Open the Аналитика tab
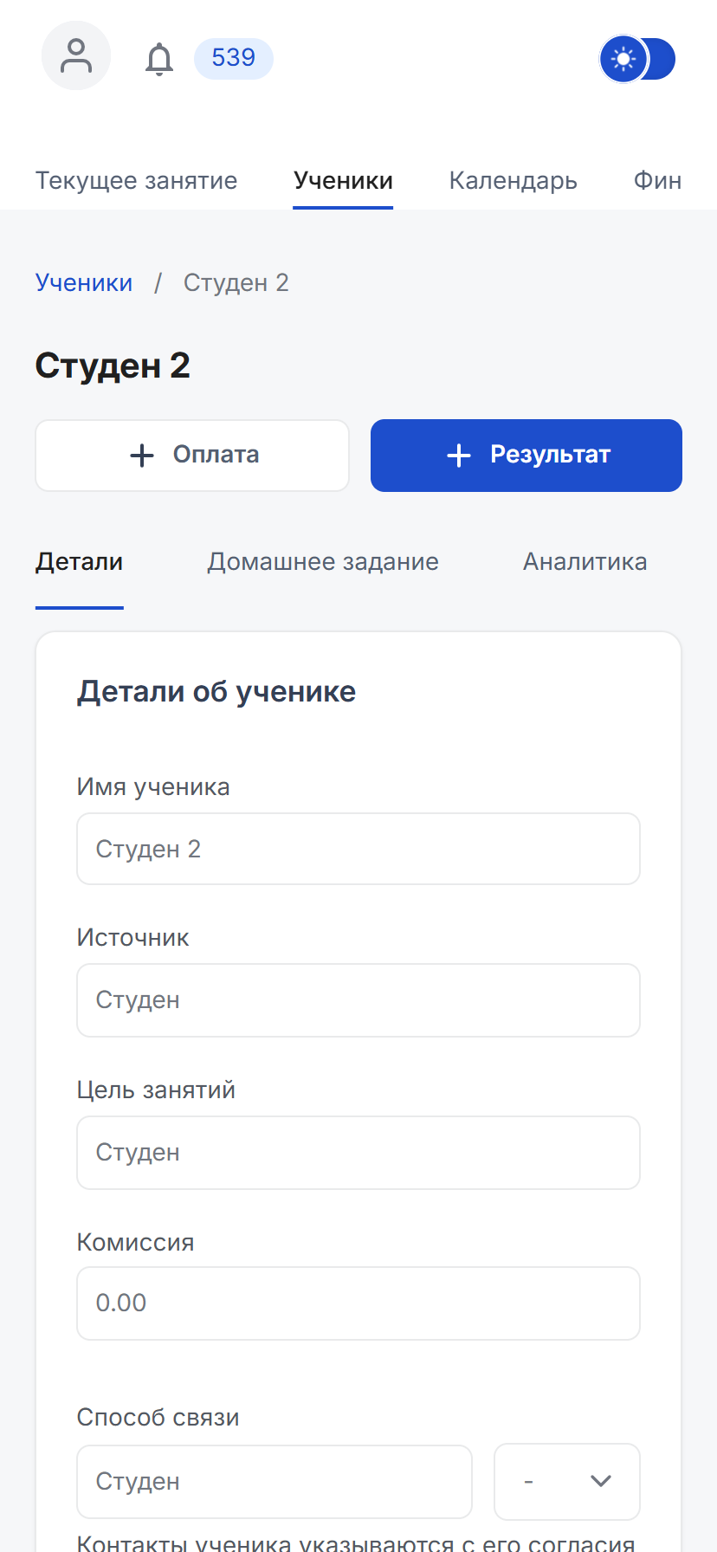This screenshot has width=717, height=1552. 585,561
